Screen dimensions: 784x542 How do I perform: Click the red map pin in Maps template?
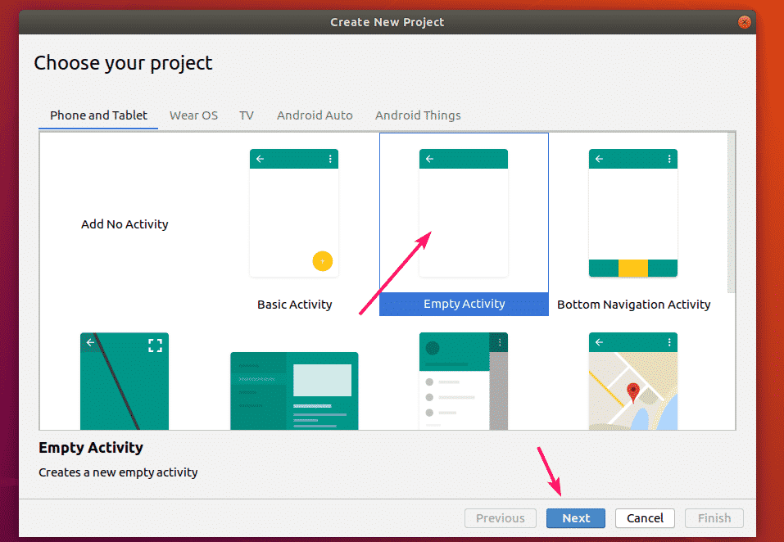[633, 393]
